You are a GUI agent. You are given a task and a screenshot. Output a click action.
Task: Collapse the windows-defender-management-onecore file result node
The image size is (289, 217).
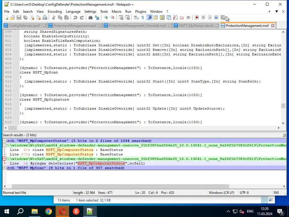pos(4,159)
